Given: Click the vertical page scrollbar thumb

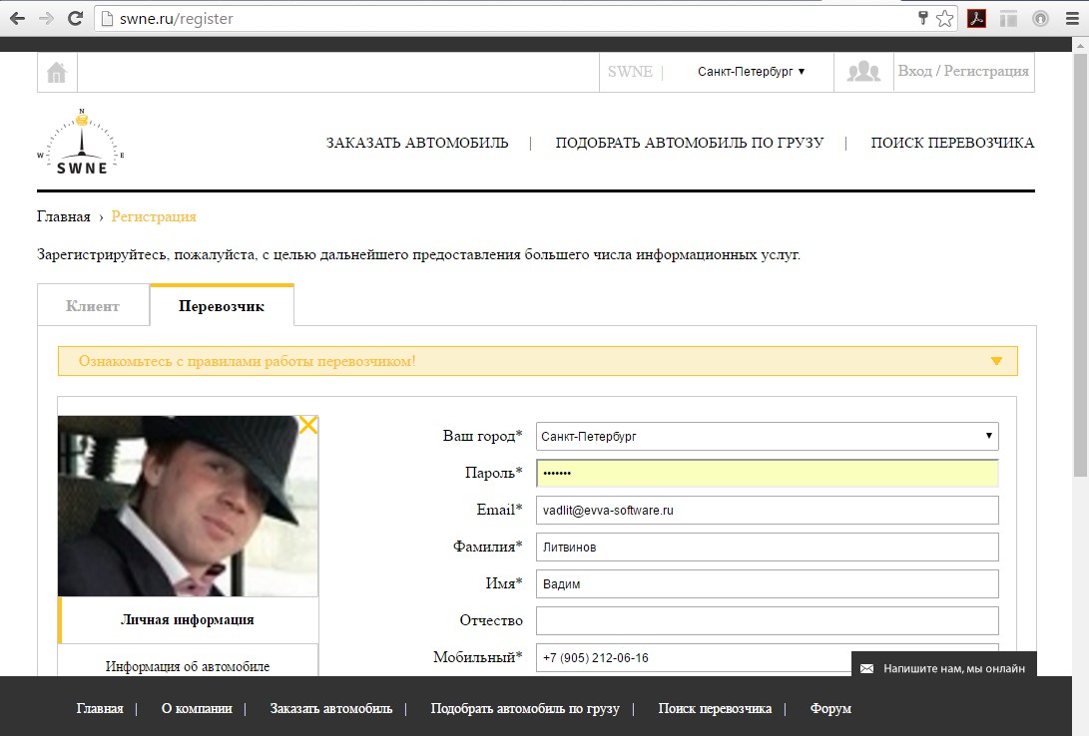Looking at the screenshot, I should pos(1080,264).
